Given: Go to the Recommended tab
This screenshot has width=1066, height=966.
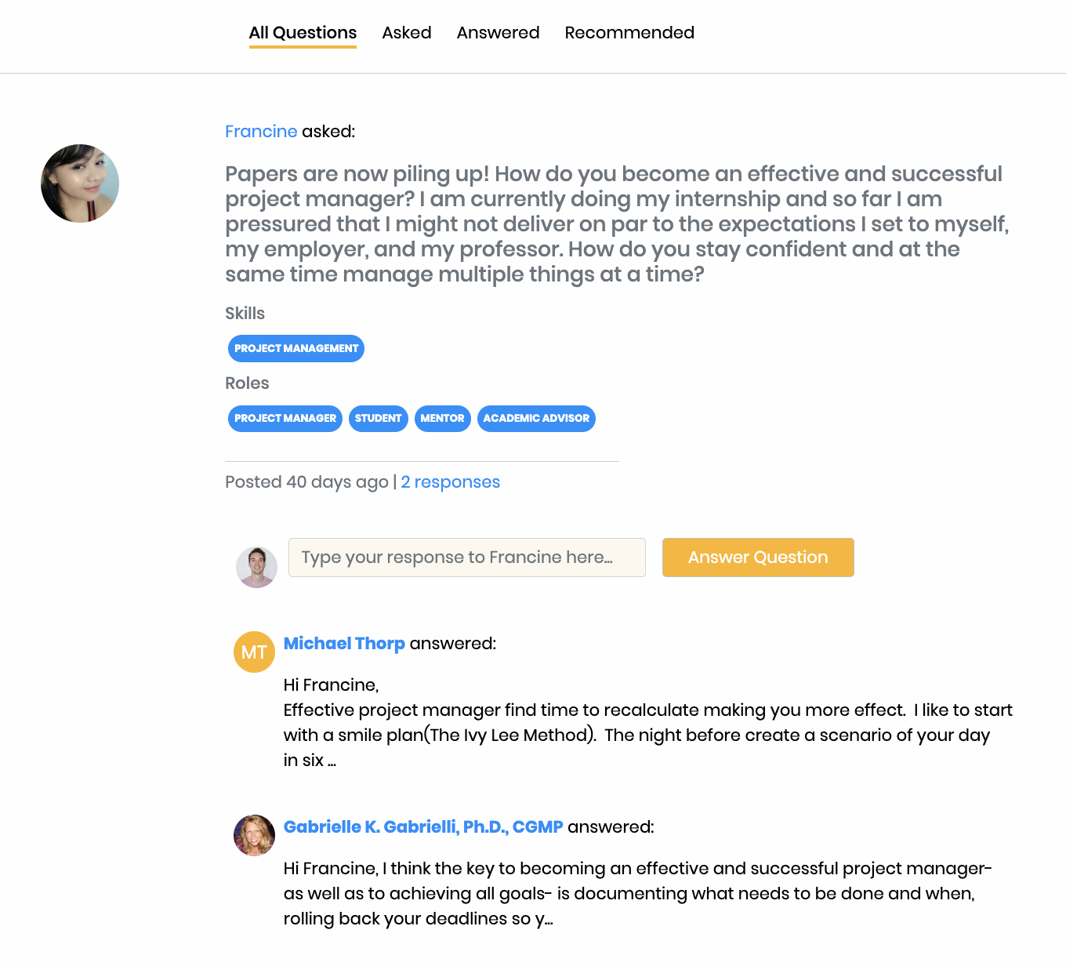Looking at the screenshot, I should pyautogui.click(x=629, y=33).
